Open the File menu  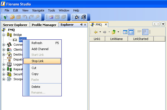[7, 10]
